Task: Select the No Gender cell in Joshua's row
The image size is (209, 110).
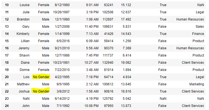Action: (41, 91)
